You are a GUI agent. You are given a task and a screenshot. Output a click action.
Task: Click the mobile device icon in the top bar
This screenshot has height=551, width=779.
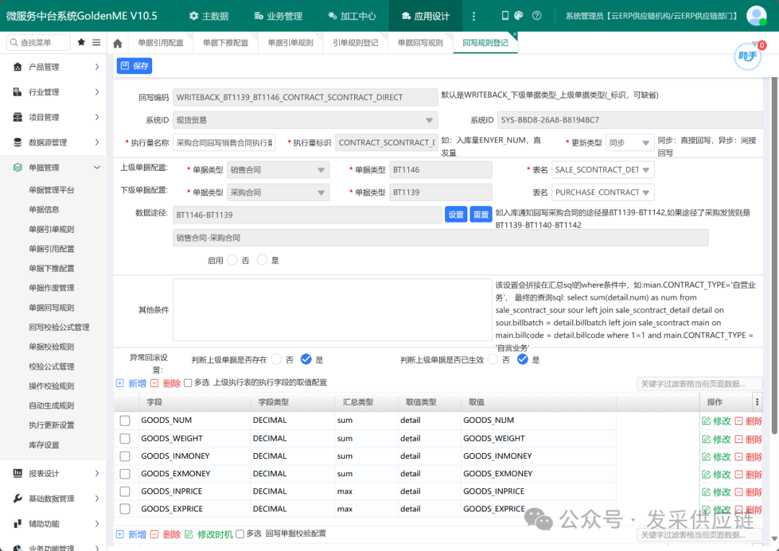505,15
